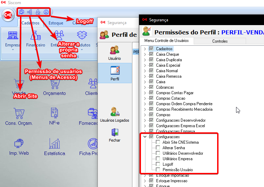Click the Logoff user icon in toolbar
264x187 pixels.
tap(46, 12)
